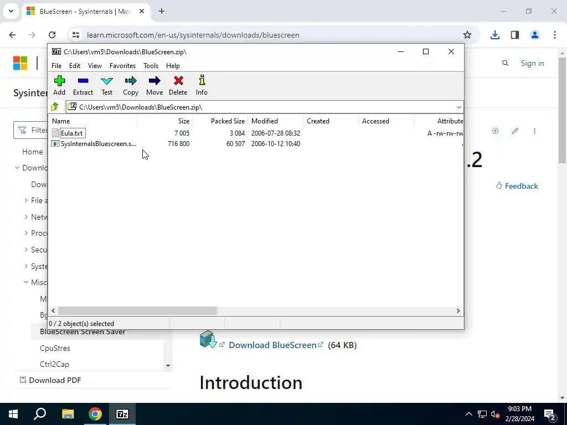Open taskbar Search icon
This screenshot has height=425, width=567.
coord(40,414)
